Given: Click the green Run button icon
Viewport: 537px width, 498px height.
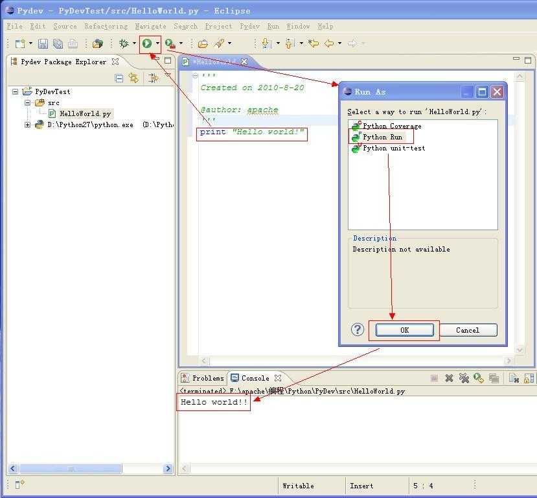Looking at the screenshot, I should 147,43.
